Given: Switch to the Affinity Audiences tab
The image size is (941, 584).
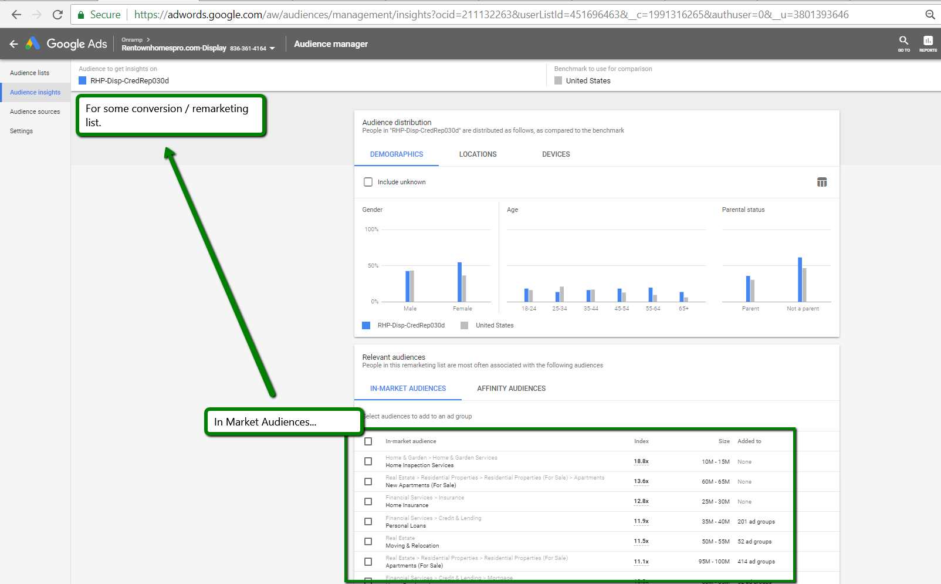Looking at the screenshot, I should click(512, 389).
